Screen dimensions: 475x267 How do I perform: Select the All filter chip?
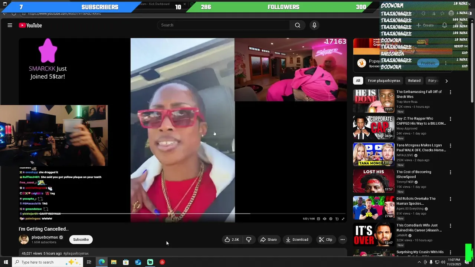(x=358, y=81)
